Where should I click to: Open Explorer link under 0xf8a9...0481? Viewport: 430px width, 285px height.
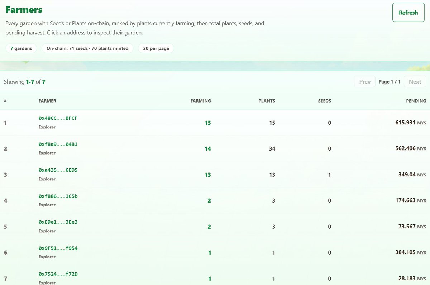[47, 153]
